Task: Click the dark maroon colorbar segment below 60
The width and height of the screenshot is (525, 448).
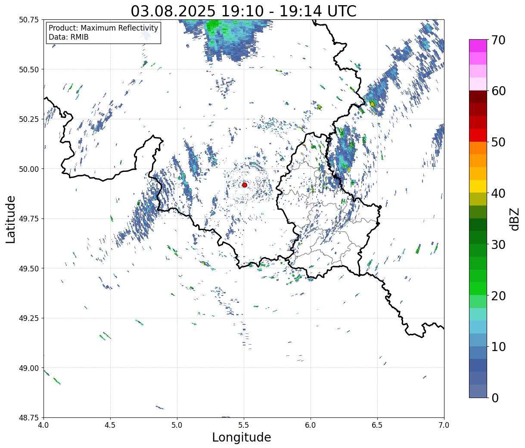Action: [x=478, y=97]
